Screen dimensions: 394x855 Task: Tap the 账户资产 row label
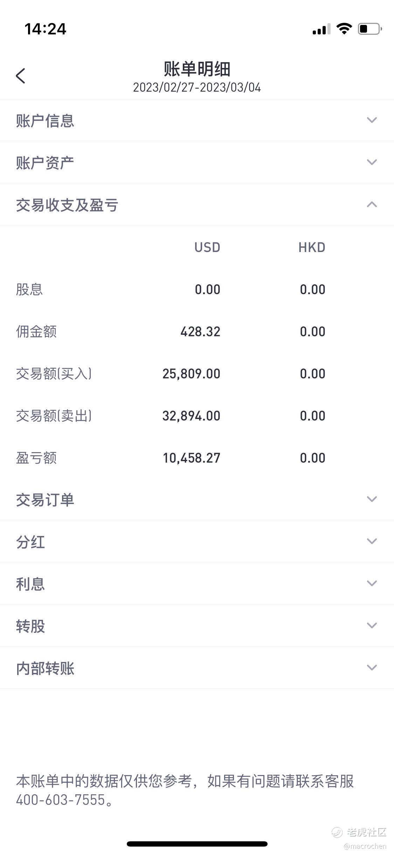[x=45, y=163]
